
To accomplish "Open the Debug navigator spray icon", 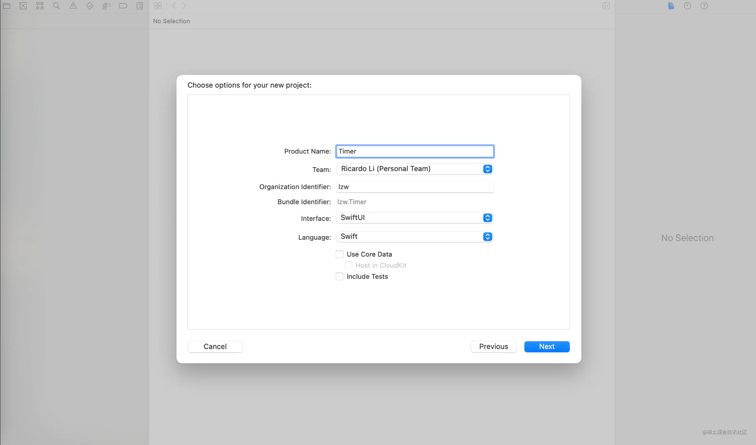I will point(106,6).
